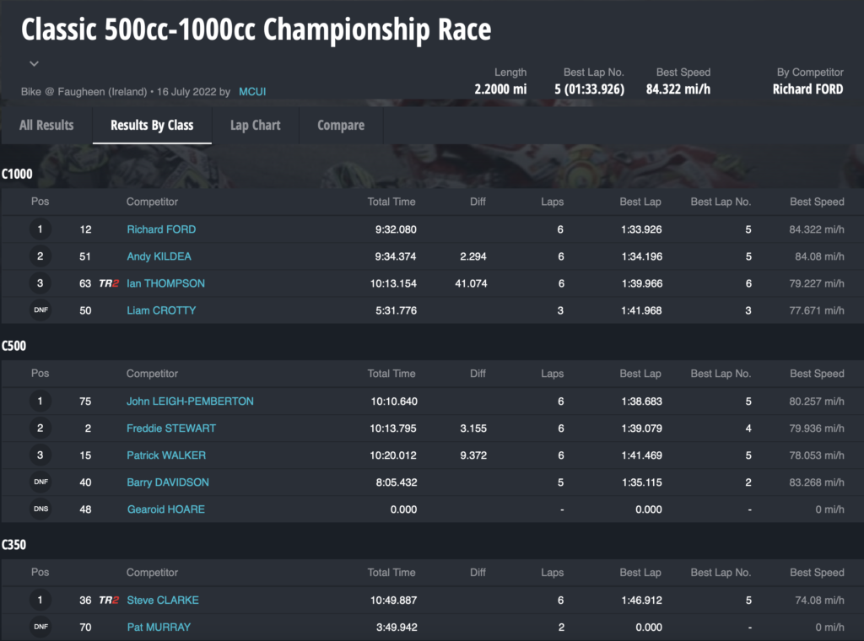Click best speed 83.268 mi/h
Viewport: 864px width, 641px height.
tap(817, 482)
